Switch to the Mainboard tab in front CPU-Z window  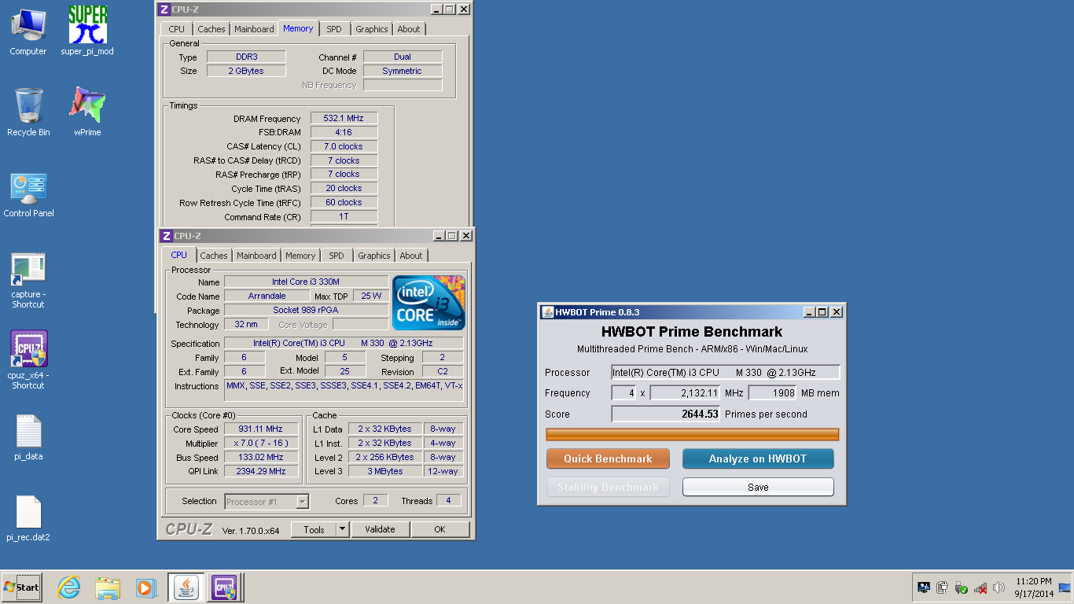[257, 256]
